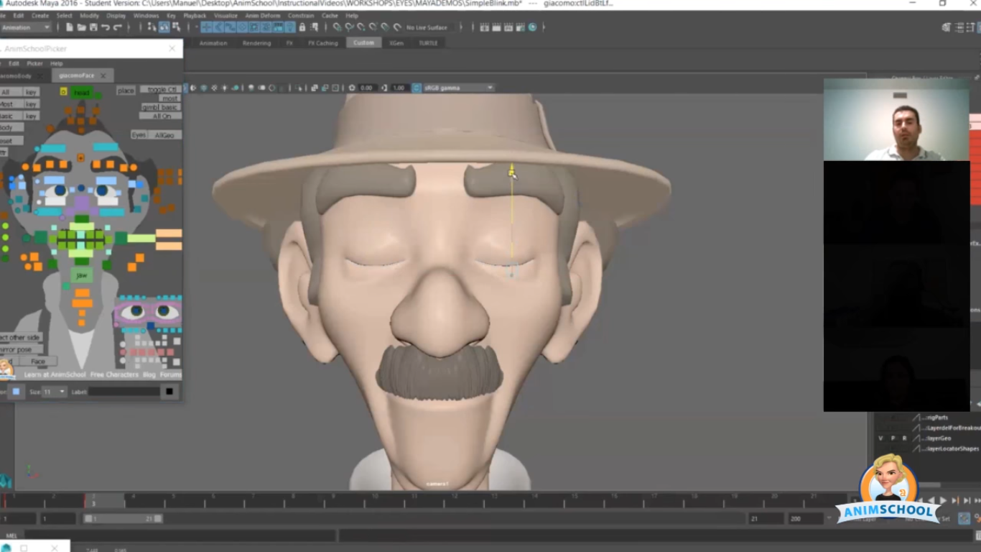Switch to the Rendering shelf tab
Viewport: 981px width, 552px height.
tap(256, 43)
